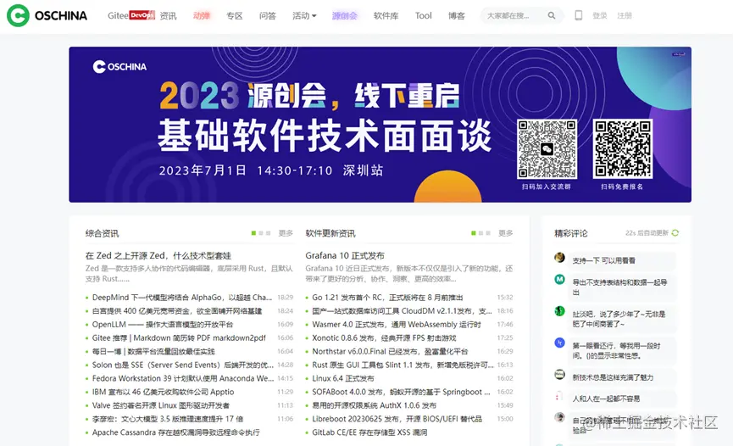Open Xonotic 0.8.6 发布 item
This screenshot has width=733, height=446.
tap(384, 338)
